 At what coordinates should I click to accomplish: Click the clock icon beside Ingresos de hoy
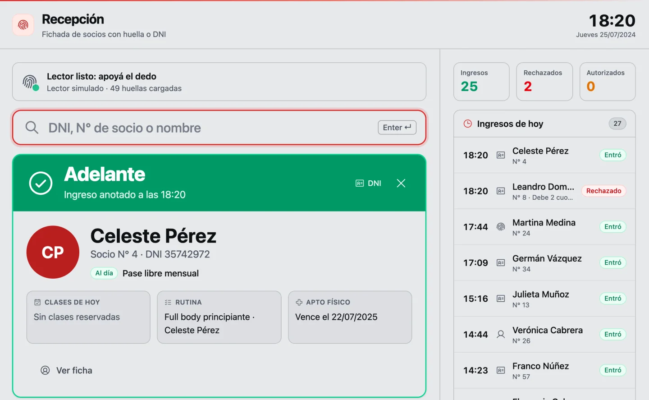coord(468,124)
